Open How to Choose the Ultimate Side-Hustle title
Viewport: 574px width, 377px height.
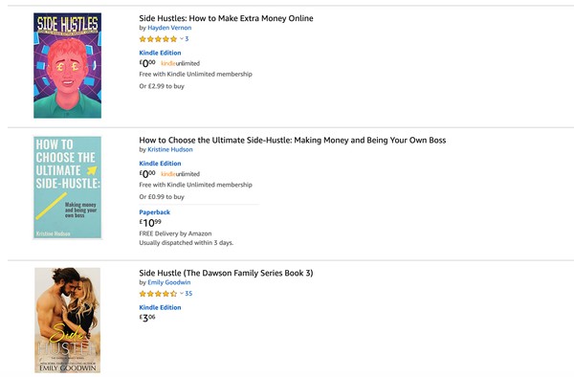pos(293,141)
